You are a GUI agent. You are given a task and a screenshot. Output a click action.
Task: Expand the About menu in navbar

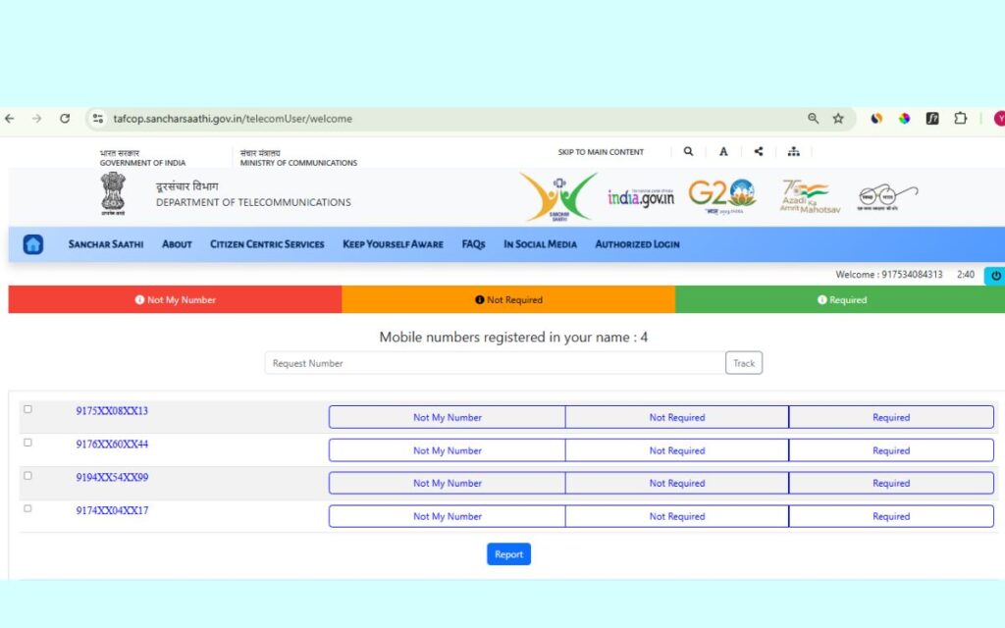click(177, 244)
